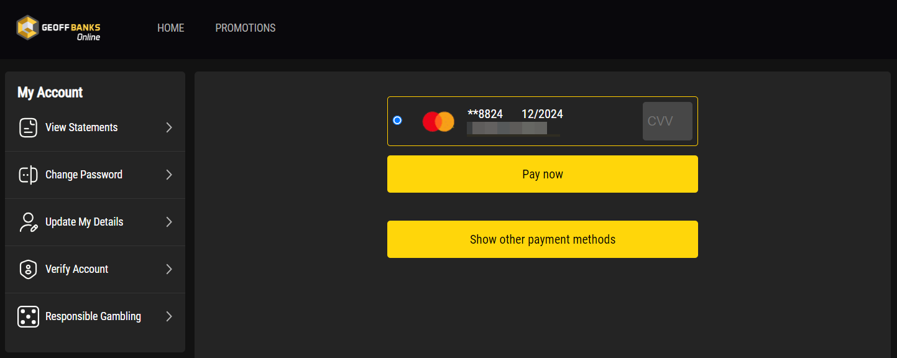The width and height of the screenshot is (897, 358).
Task: Open the Verify Account text link
Action: coord(77,269)
